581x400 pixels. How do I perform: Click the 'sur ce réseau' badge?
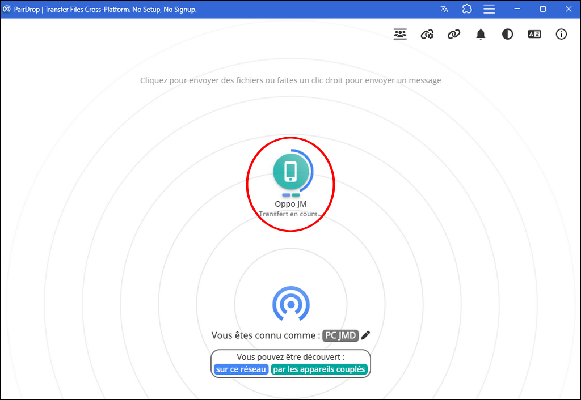coord(241,369)
